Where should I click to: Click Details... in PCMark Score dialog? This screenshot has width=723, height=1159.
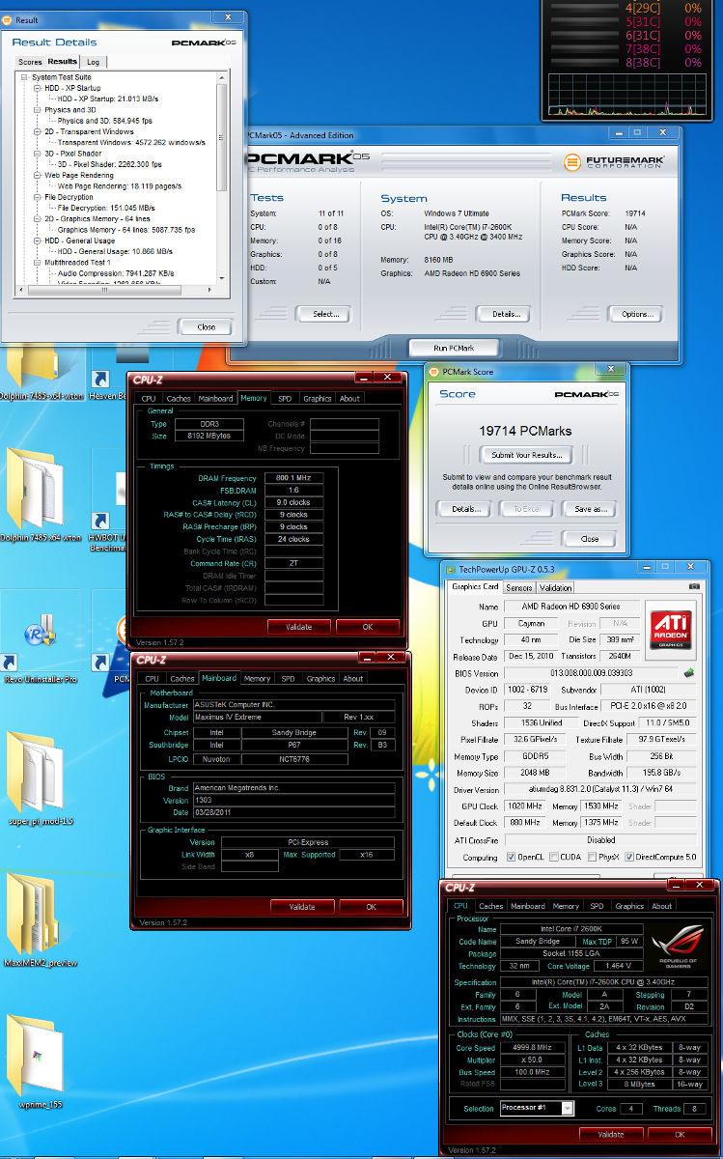point(465,508)
